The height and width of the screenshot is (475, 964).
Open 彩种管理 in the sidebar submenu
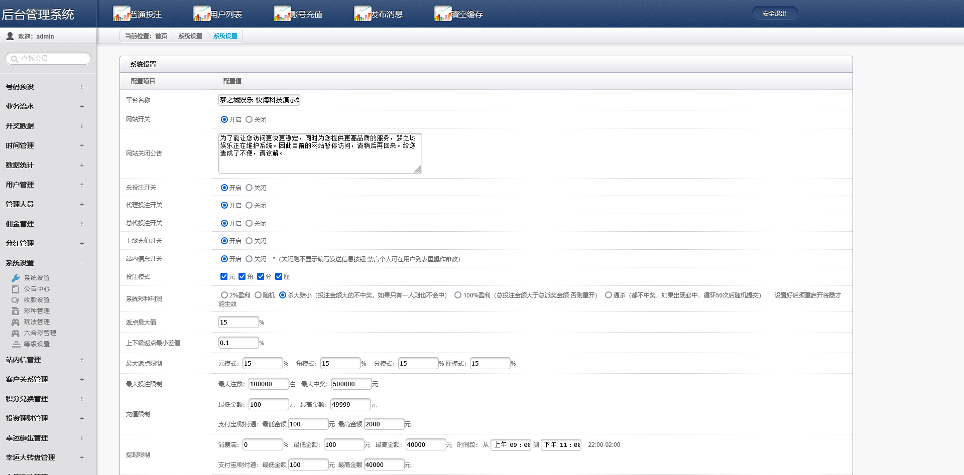(x=37, y=311)
